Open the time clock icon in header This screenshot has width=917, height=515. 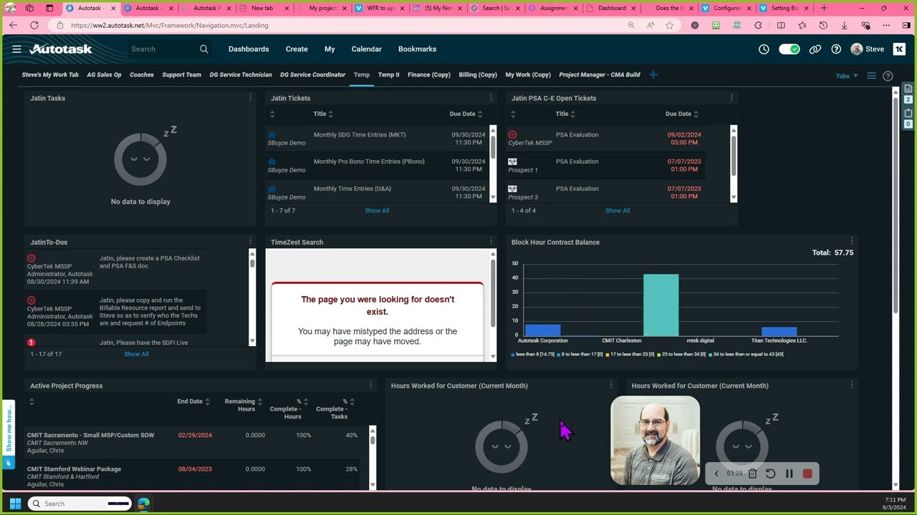pyautogui.click(x=764, y=49)
